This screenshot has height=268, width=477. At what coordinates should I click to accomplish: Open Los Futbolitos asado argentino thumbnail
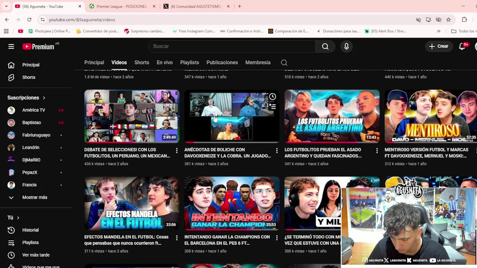coord(332,117)
